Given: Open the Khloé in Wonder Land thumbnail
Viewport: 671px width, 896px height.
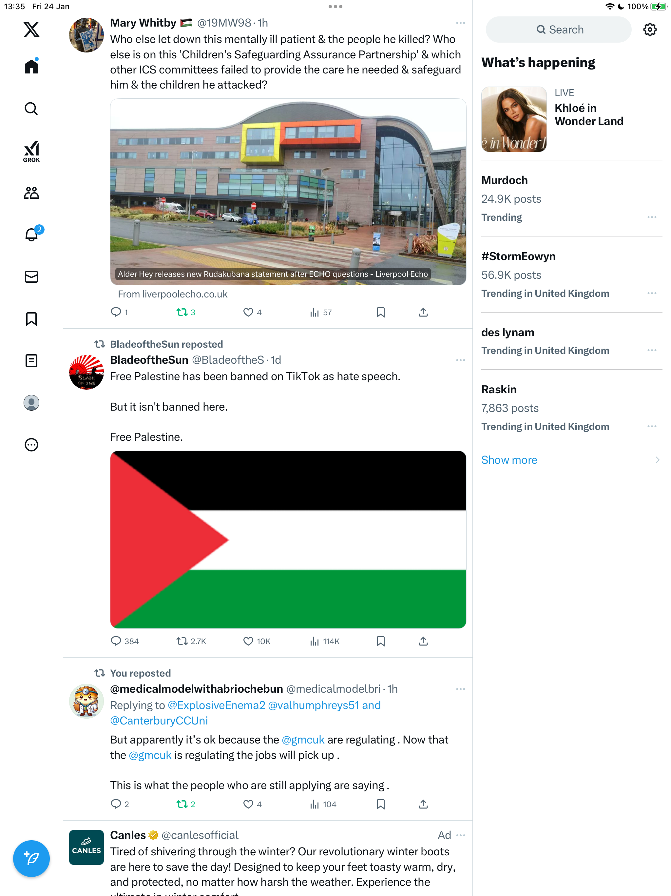Looking at the screenshot, I should [x=513, y=119].
